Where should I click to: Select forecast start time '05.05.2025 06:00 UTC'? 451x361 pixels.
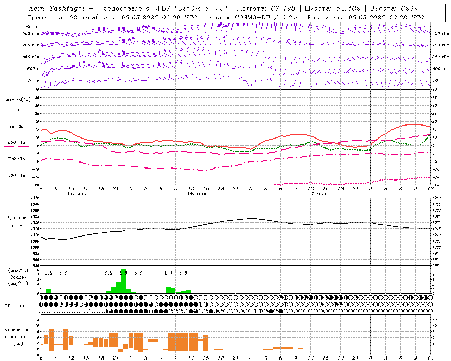(x=159, y=17)
